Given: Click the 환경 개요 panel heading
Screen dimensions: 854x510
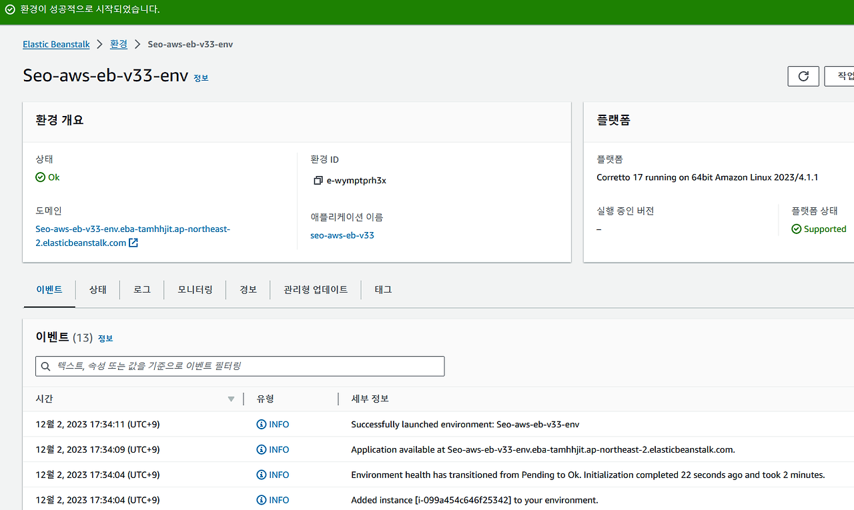Looking at the screenshot, I should 59,121.
